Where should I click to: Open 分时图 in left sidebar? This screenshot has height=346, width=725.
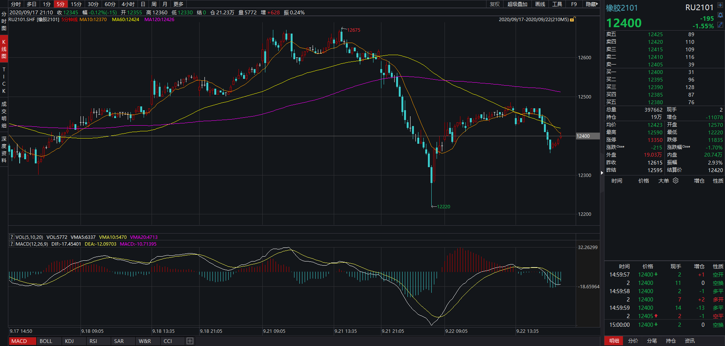4,21
